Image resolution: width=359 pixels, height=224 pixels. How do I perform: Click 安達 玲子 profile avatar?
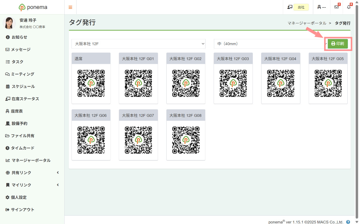[9, 23]
